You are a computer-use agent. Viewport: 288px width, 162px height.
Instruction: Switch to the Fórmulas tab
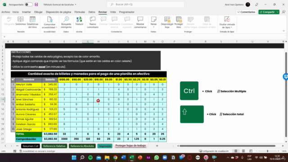[x=80, y=12]
